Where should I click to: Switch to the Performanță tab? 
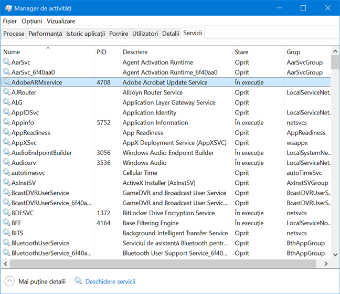tap(45, 34)
